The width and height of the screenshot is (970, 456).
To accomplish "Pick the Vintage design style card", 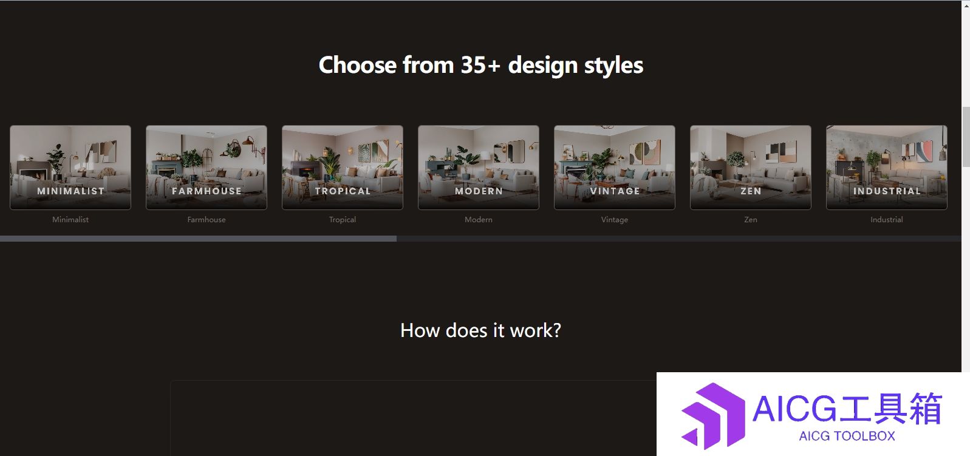I will pyautogui.click(x=615, y=168).
